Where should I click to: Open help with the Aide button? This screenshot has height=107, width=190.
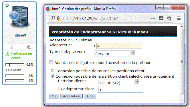pyautogui.click(x=90, y=96)
